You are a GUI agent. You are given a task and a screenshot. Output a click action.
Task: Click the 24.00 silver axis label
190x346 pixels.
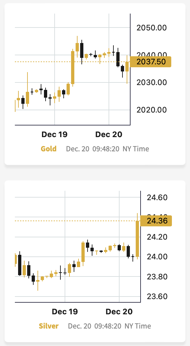(157, 257)
